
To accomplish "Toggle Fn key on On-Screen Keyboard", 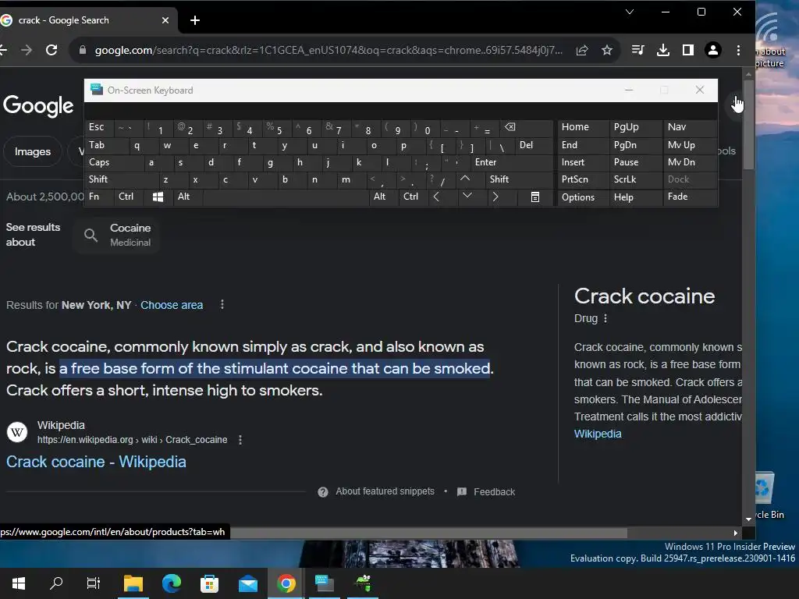I will pyautogui.click(x=99, y=197).
